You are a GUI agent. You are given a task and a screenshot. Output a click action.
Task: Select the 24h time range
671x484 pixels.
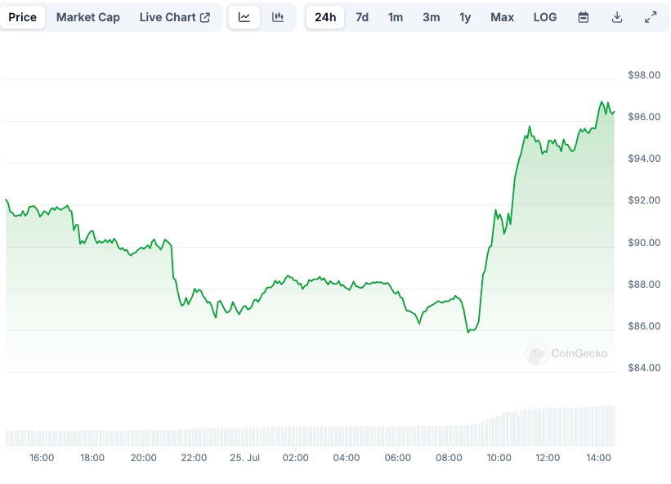tap(325, 17)
